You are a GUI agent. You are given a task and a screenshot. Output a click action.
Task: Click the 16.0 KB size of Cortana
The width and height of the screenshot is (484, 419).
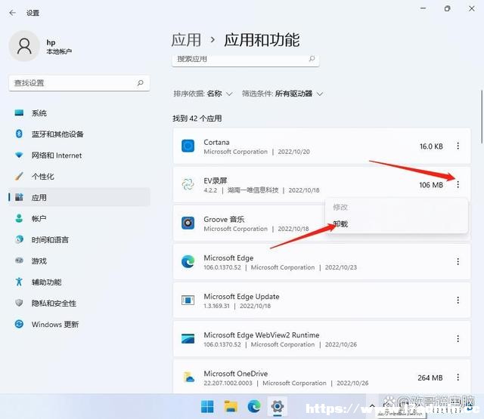pyautogui.click(x=431, y=146)
